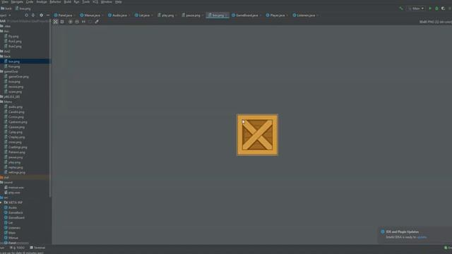Open the Code menu
The width and height of the screenshot is (452, 254).
(x=30, y=1)
